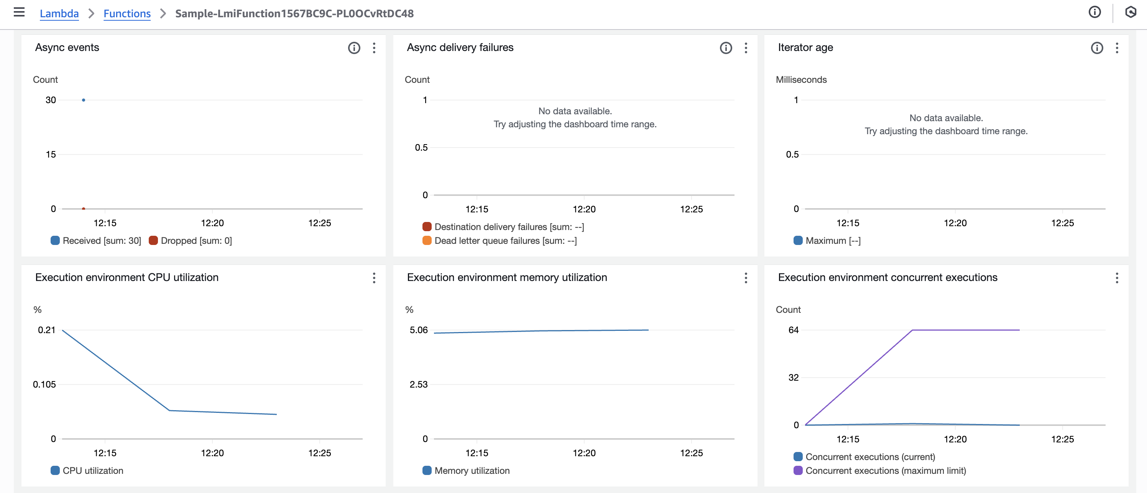Image resolution: width=1147 pixels, height=493 pixels.
Task: Toggle the Received series legend swatch
Action: [x=55, y=240]
